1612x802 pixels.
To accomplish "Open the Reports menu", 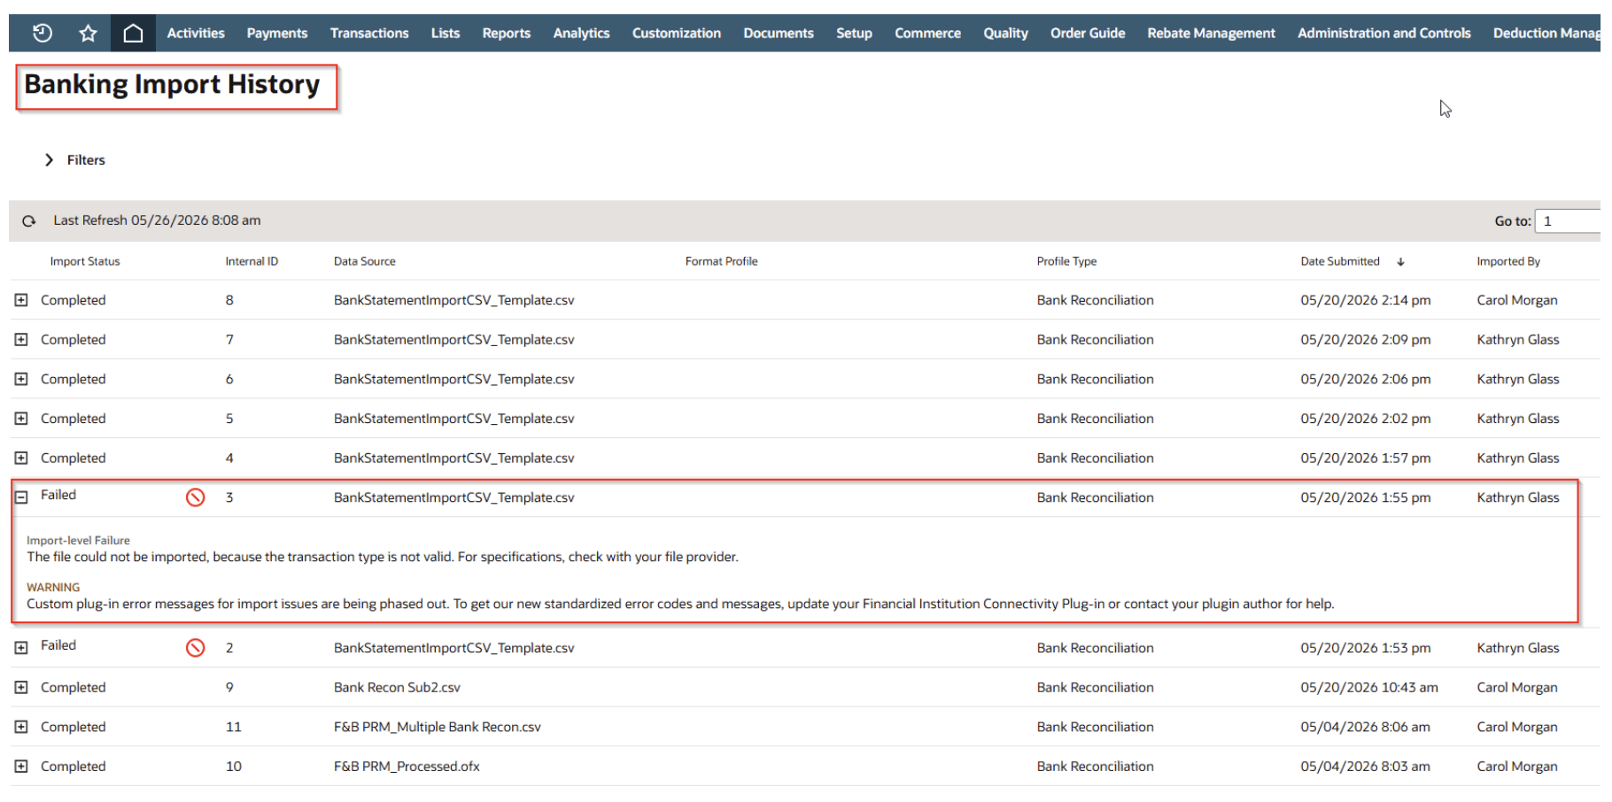I will [507, 34].
